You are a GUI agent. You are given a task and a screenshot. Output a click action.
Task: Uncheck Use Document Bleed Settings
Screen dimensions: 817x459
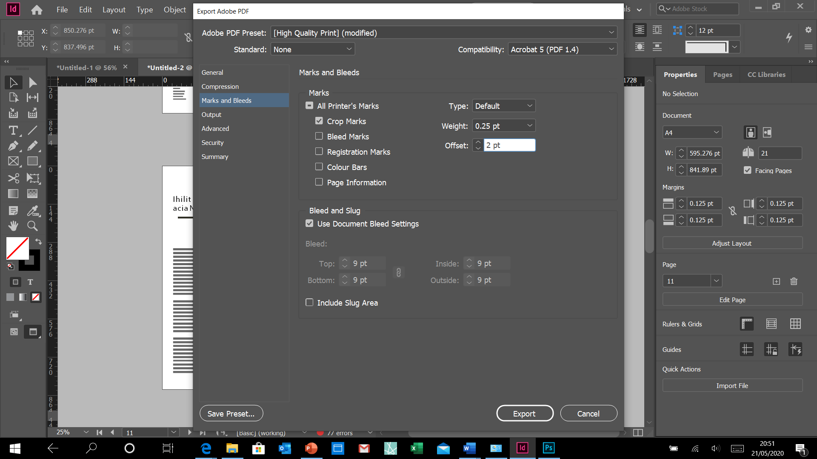[x=309, y=223]
